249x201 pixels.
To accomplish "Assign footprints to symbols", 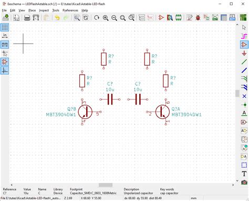I will click(206, 17).
